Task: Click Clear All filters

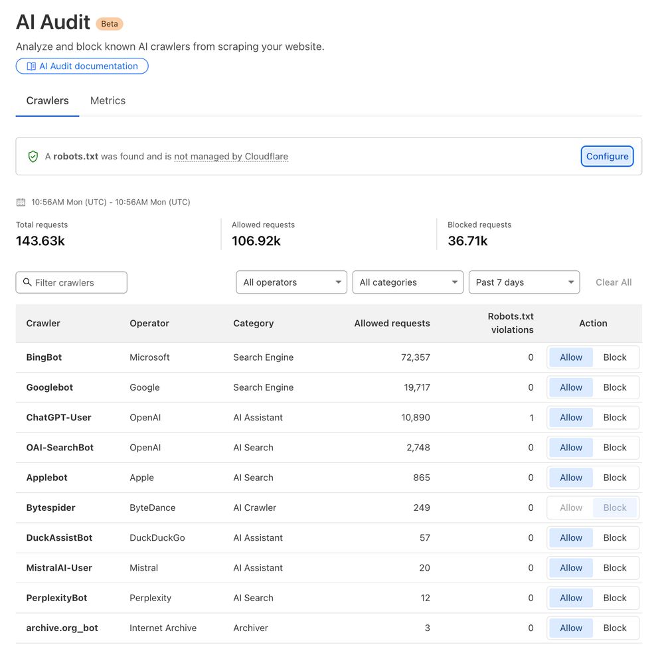Action: pos(614,282)
